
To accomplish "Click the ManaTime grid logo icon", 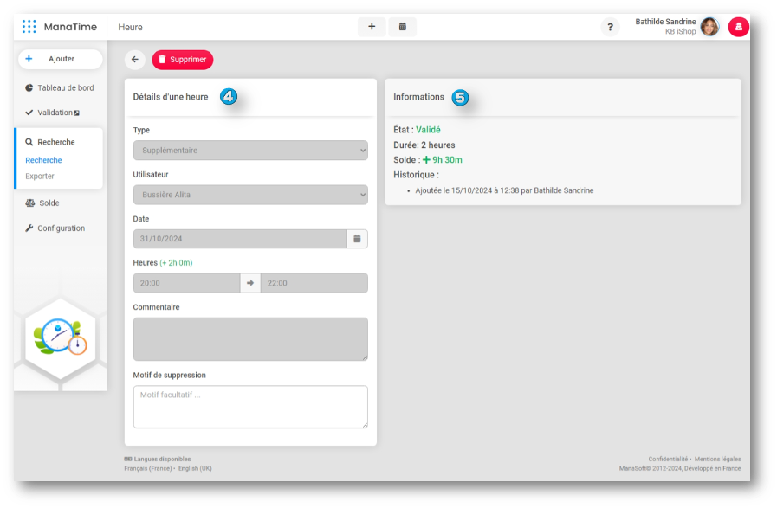I will click(x=29, y=27).
